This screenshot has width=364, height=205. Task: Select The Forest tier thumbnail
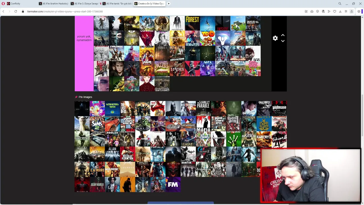[192, 23]
